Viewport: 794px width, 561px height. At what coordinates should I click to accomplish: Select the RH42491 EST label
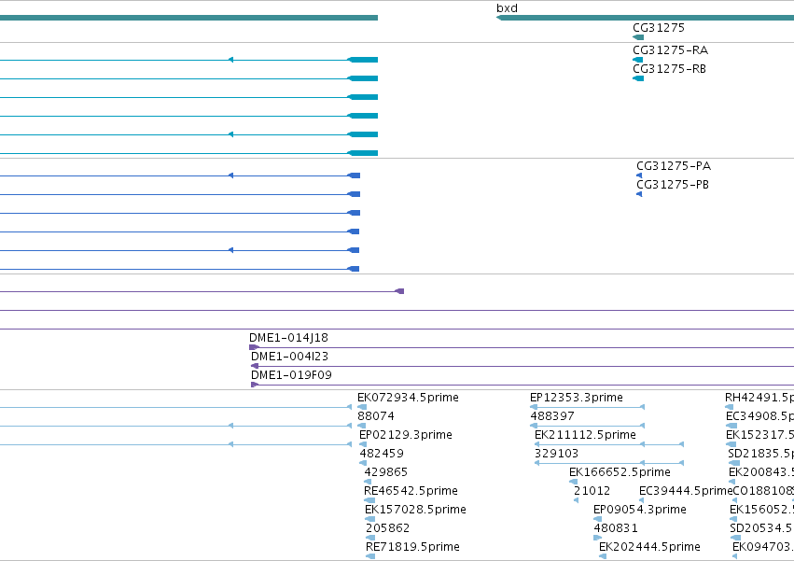tap(759, 398)
